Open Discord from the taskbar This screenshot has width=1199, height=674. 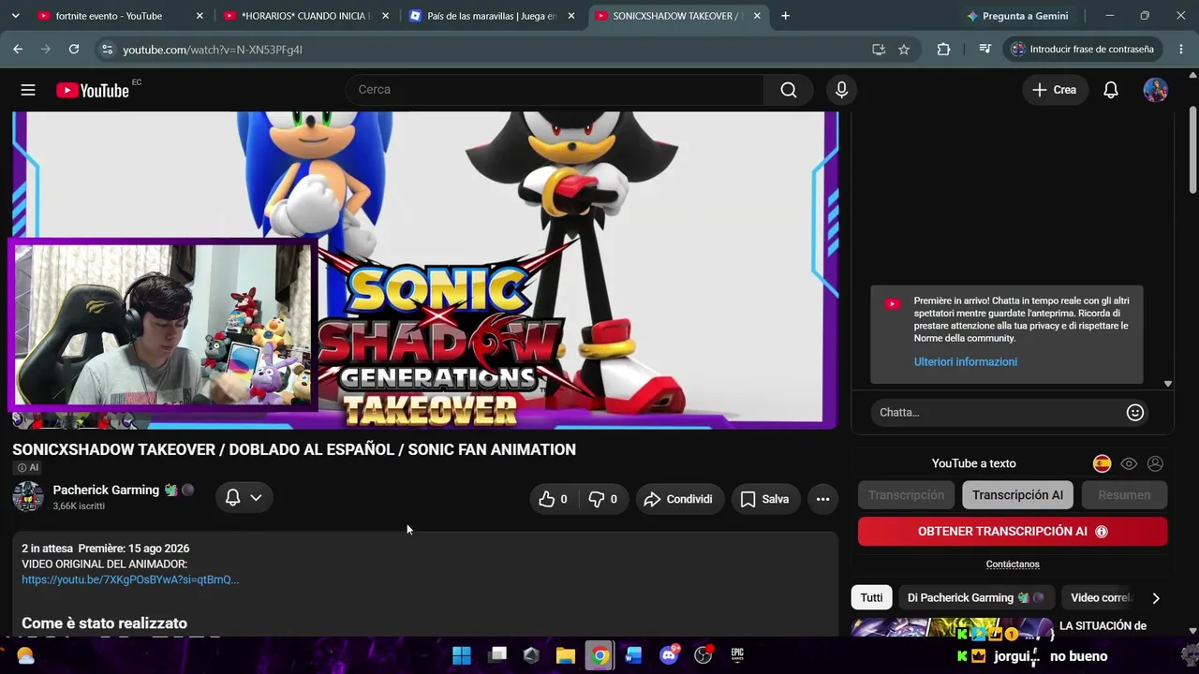(x=669, y=655)
